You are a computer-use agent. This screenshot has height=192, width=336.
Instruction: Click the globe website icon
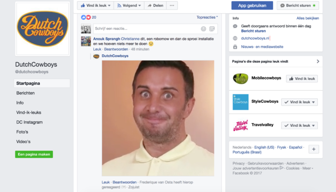click(235, 38)
